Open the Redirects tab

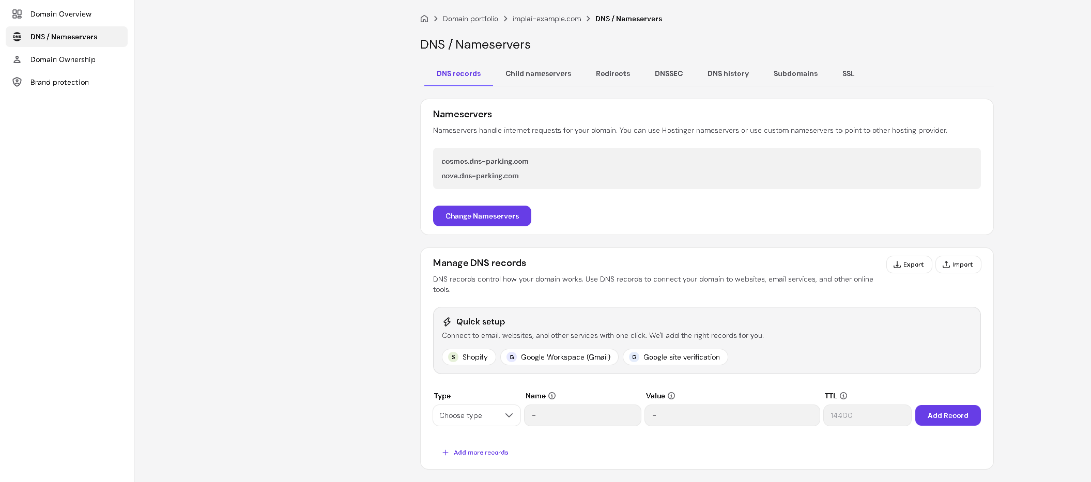[612, 74]
